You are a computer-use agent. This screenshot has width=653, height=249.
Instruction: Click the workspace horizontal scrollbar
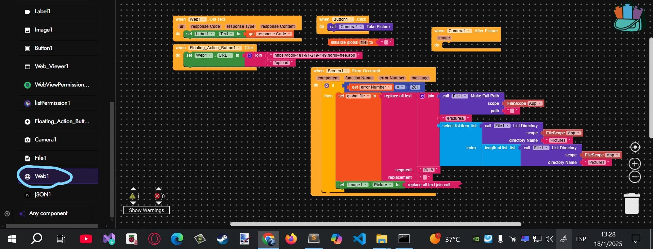coord(376,224)
